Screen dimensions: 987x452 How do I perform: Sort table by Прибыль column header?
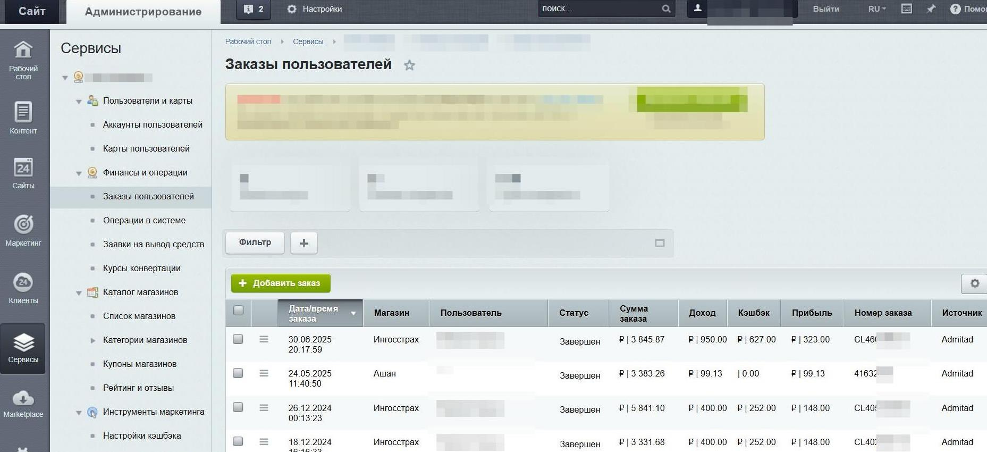(812, 313)
